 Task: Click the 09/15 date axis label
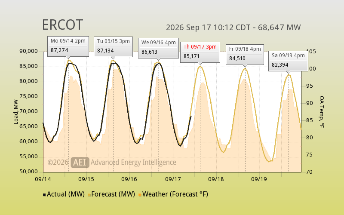point(86,179)
